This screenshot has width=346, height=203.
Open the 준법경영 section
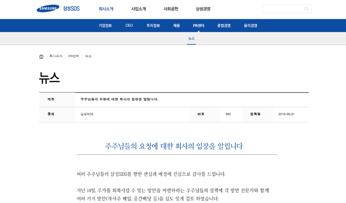224,26
